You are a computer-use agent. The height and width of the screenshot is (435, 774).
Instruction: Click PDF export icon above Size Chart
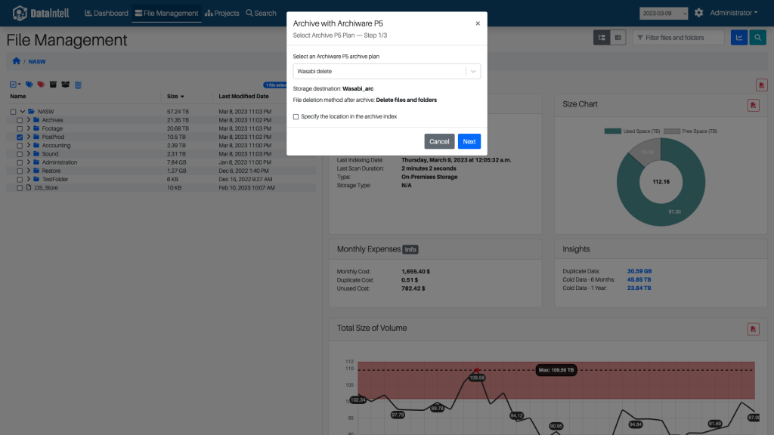[762, 85]
